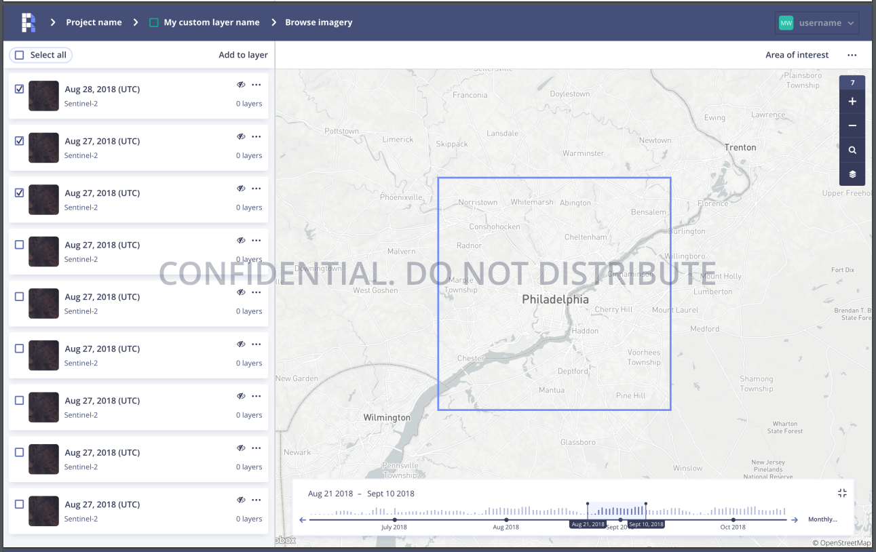Open the map header more options menu
Image resolution: width=876 pixels, height=552 pixels.
coord(852,55)
